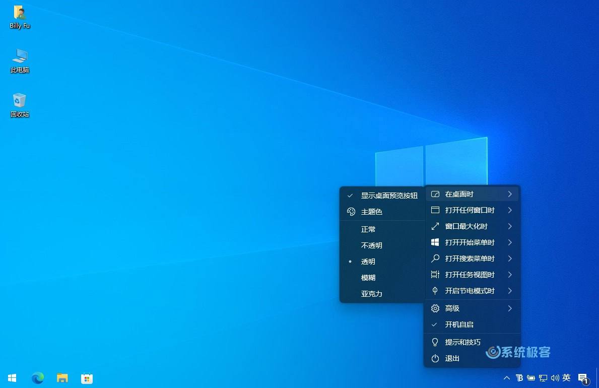
Task: Click the volume speaker tray icon
Action: (555, 378)
